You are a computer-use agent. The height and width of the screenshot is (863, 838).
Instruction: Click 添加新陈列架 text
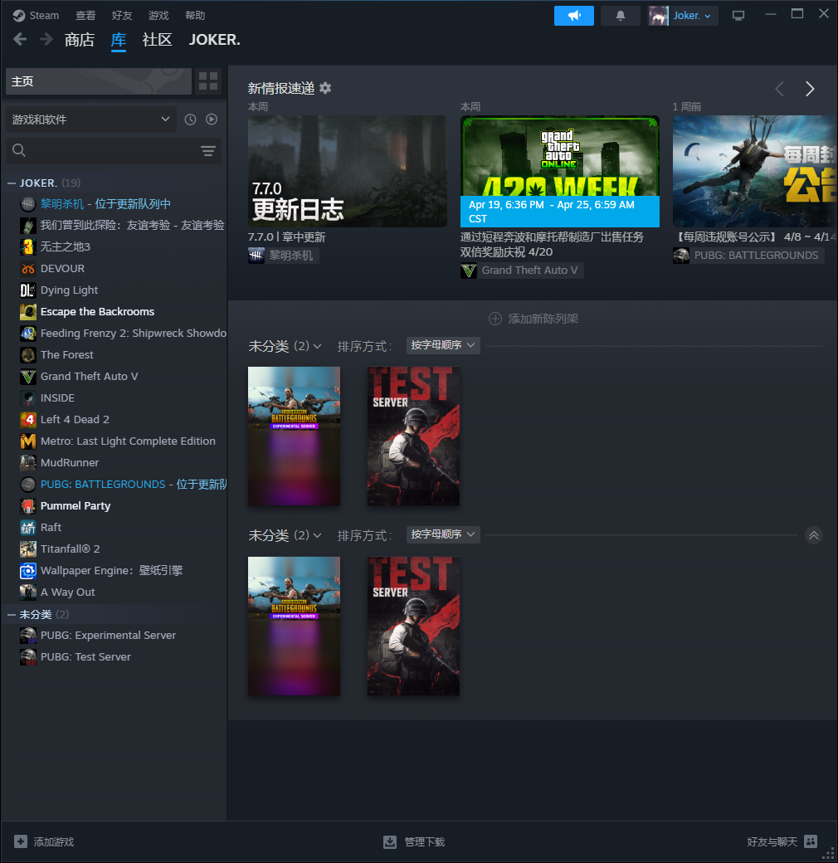(x=543, y=319)
